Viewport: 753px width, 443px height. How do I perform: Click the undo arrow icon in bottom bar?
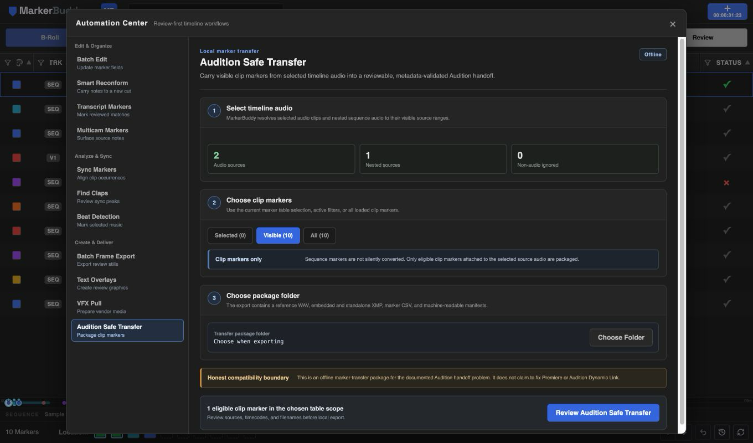click(x=703, y=432)
